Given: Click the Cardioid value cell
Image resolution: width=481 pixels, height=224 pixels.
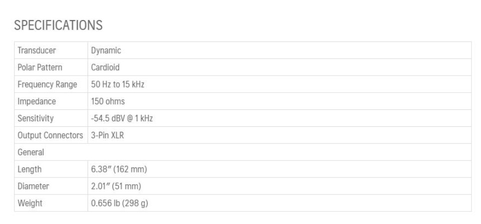Looking at the screenshot, I should click(x=280, y=67).
